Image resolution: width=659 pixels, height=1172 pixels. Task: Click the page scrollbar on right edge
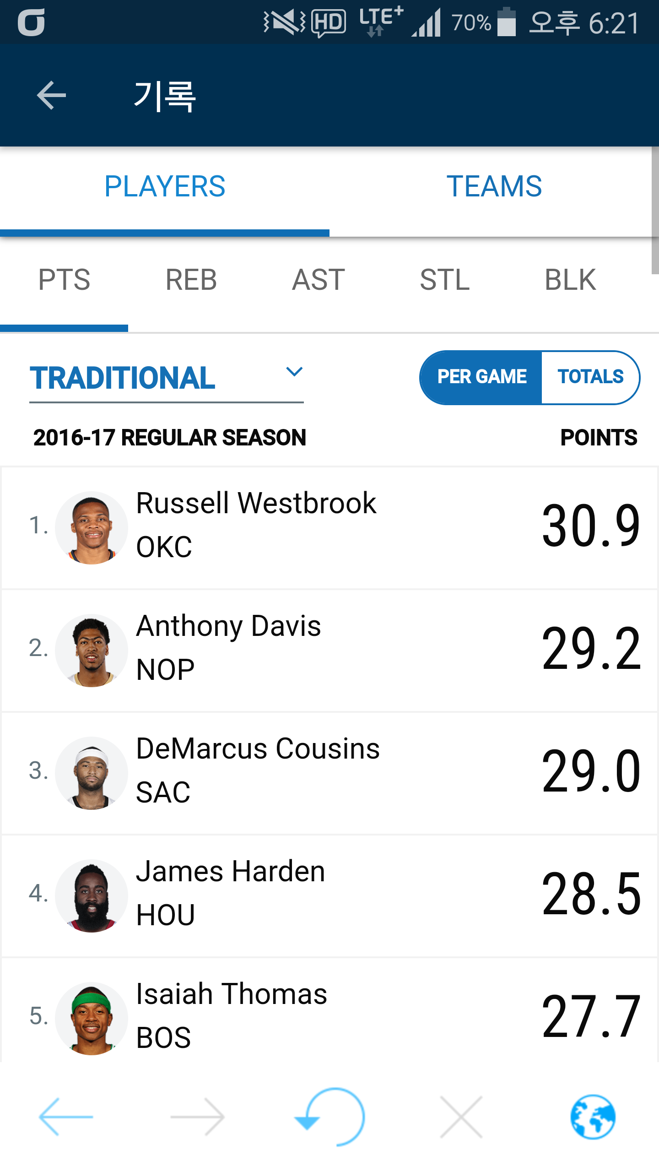(x=655, y=211)
